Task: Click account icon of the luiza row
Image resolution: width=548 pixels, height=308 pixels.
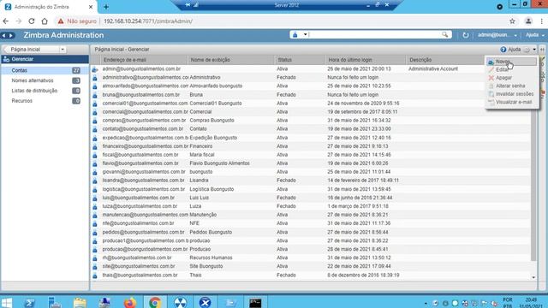Action: (x=95, y=206)
